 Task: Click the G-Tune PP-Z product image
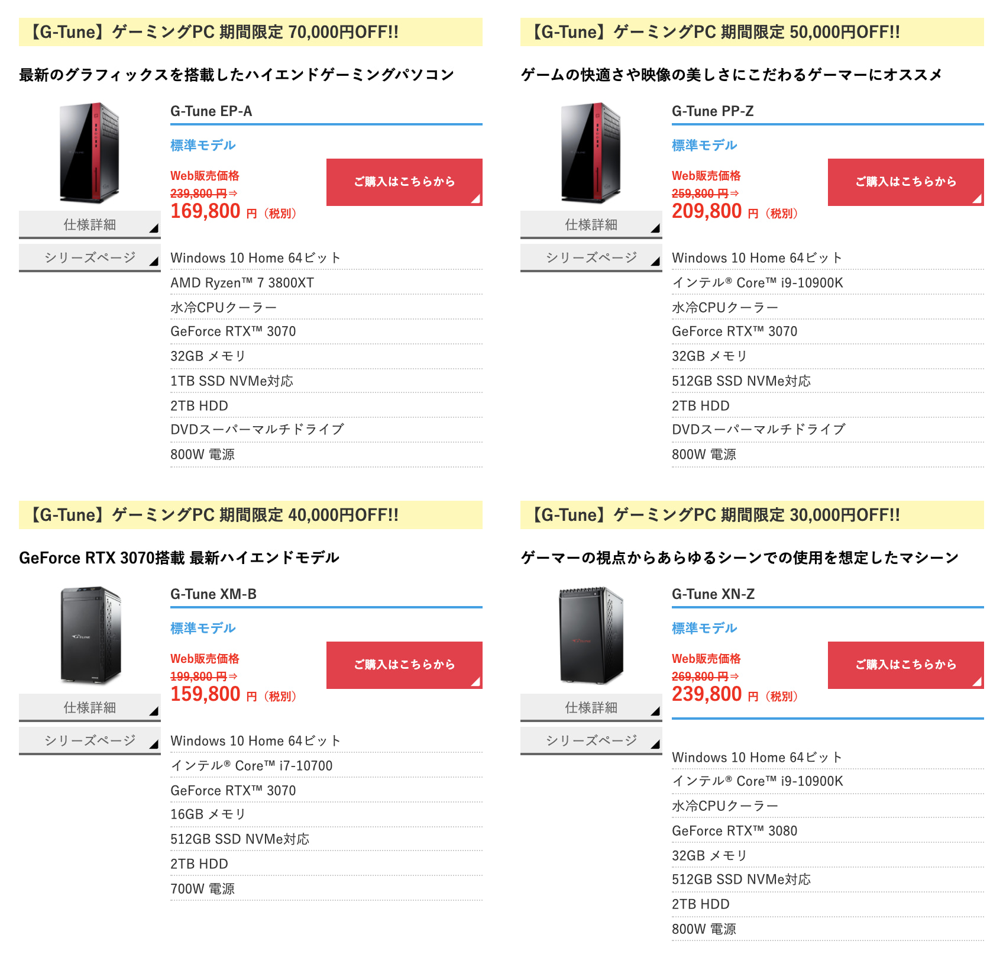[x=591, y=153]
